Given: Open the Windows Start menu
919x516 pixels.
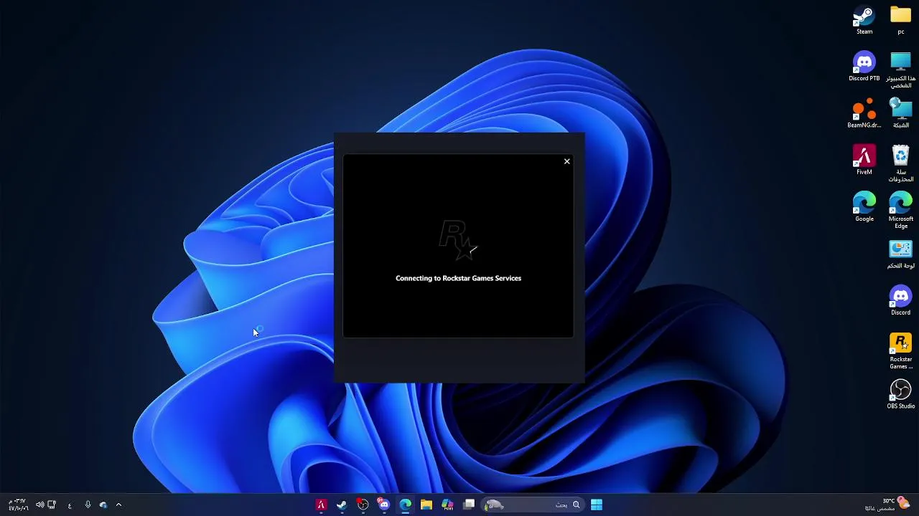Looking at the screenshot, I should (597, 505).
